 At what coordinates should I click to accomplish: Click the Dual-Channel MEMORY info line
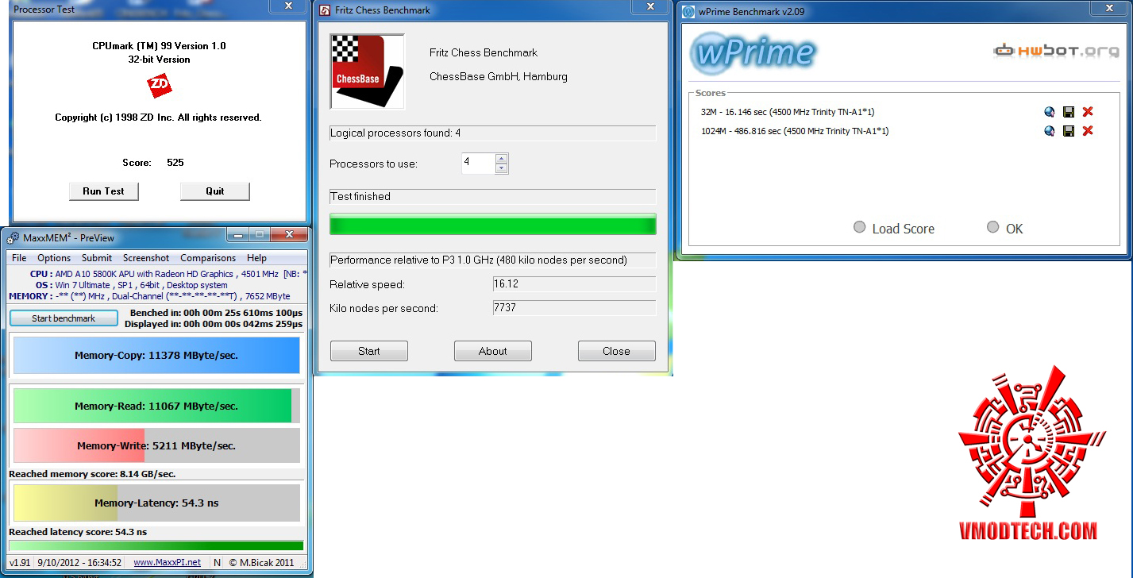pyautogui.click(x=150, y=296)
